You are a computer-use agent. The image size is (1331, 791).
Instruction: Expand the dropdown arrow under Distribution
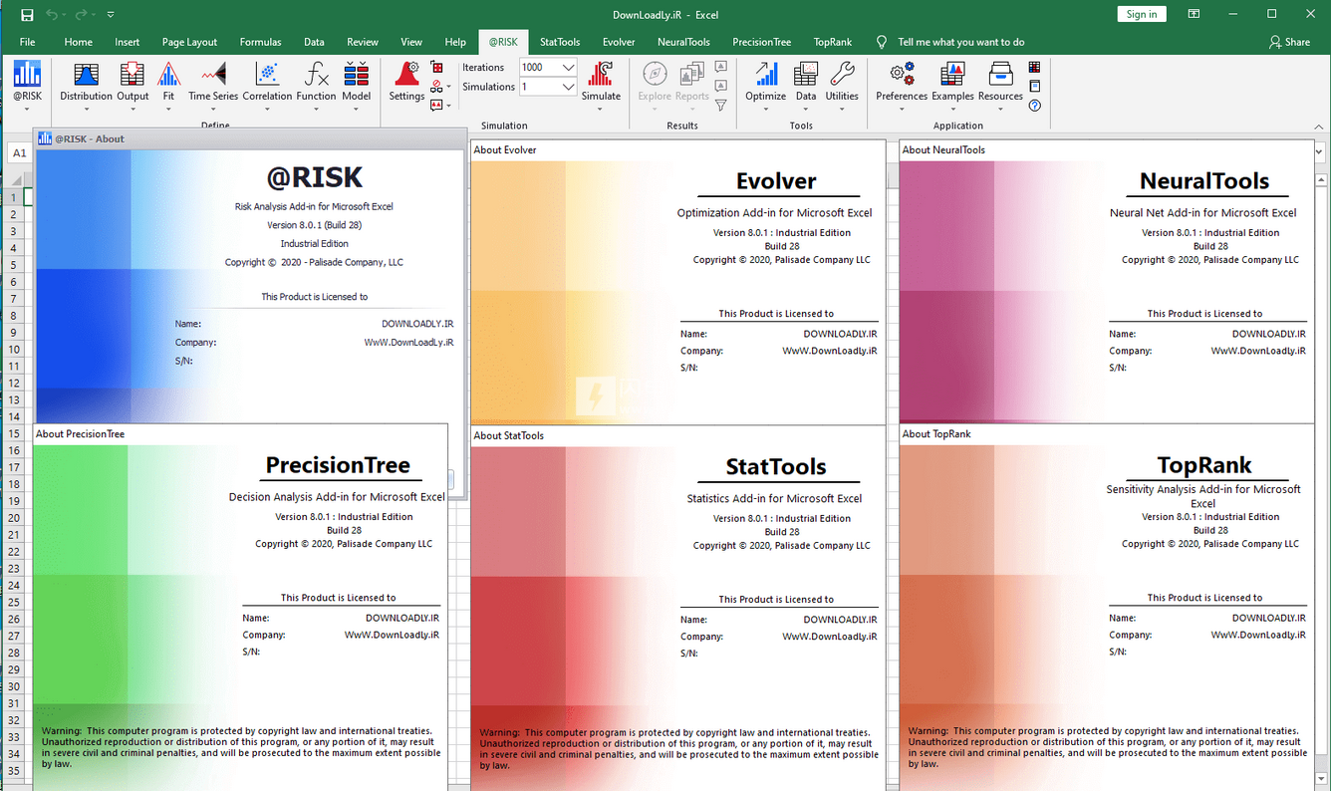pyautogui.click(x=86, y=109)
